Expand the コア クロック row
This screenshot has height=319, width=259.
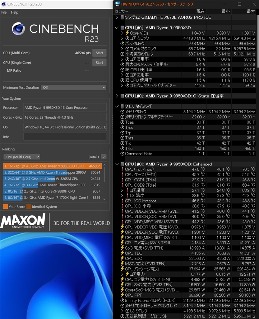pos(122,38)
